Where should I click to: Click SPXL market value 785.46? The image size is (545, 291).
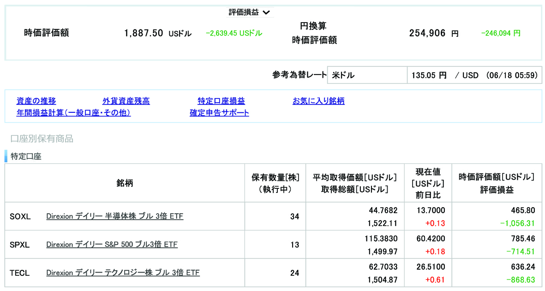point(523,239)
